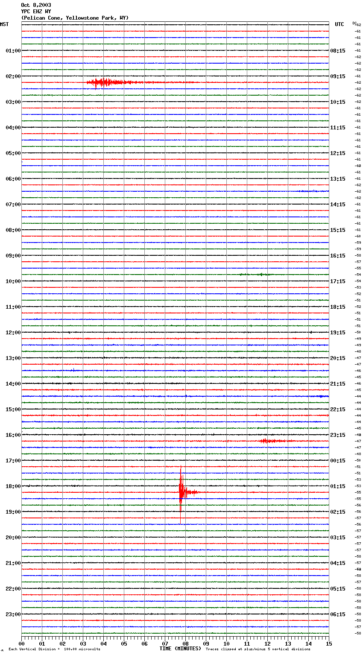Click the UTC time label "05:15"

pyautogui.click(x=338, y=589)
